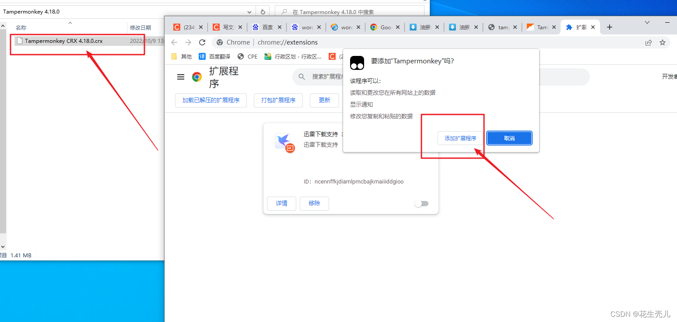Click the 更新 button

point(325,100)
